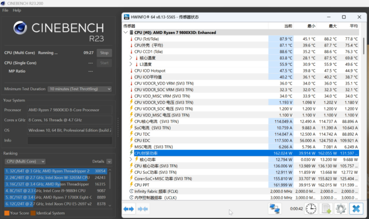Expand the 核心温度 row

pyautogui.click(x=131, y=58)
